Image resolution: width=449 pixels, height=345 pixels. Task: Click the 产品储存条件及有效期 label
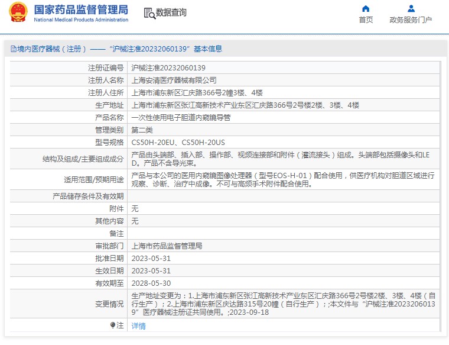tap(88, 196)
